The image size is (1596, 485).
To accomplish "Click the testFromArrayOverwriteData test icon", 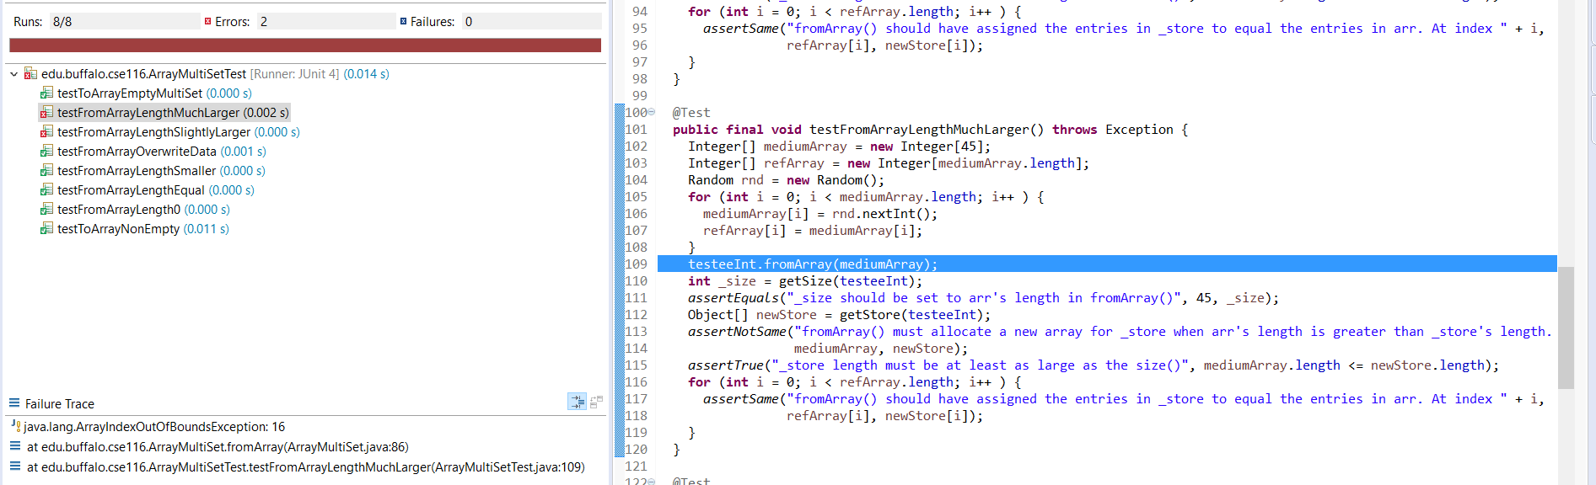I will 46,152.
